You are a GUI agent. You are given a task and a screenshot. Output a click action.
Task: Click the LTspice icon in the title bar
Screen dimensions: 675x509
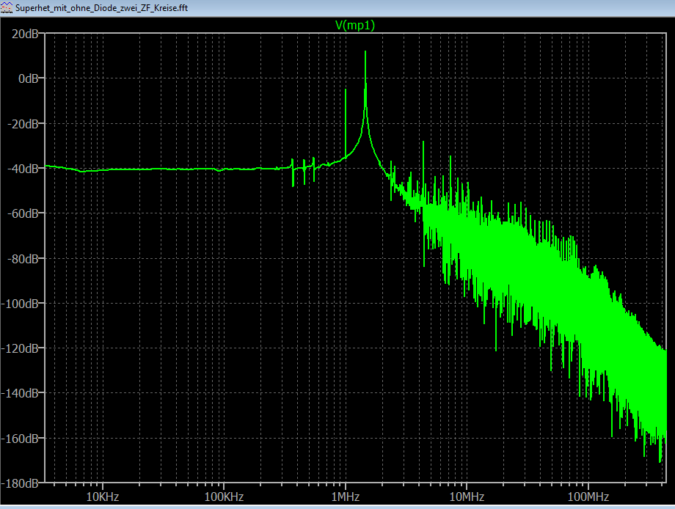pyautogui.click(x=7, y=7)
